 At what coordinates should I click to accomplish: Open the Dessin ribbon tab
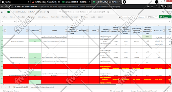click(x=100, y=17)
